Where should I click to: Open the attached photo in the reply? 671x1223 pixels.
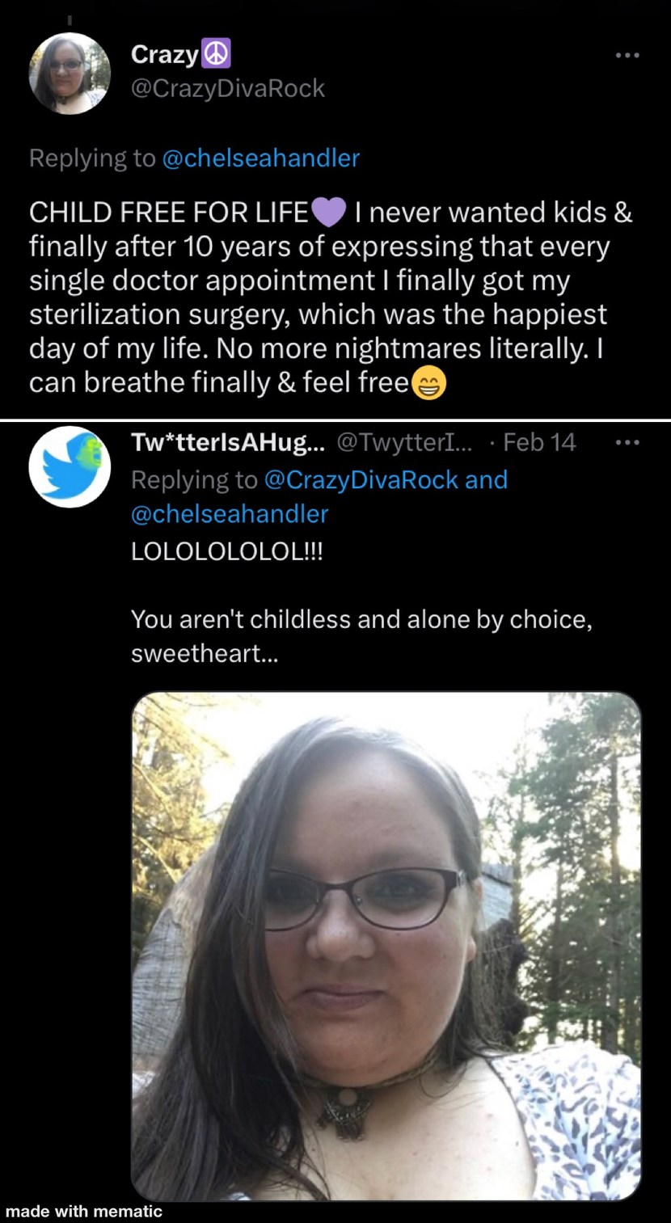tap(386, 946)
